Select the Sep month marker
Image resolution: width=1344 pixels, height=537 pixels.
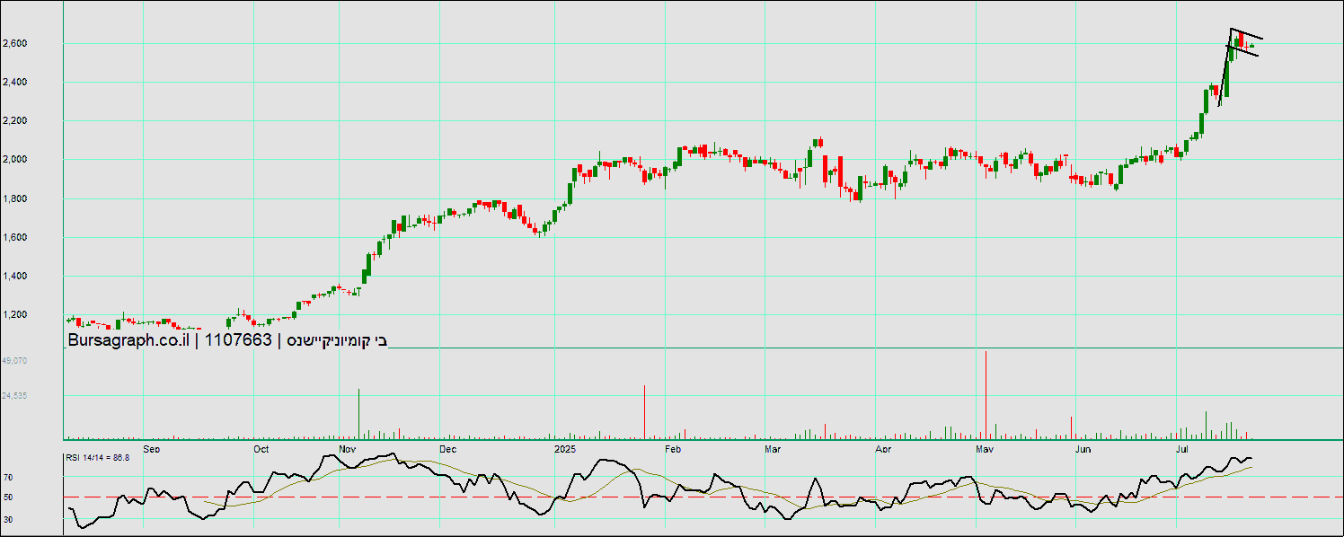[x=152, y=448]
